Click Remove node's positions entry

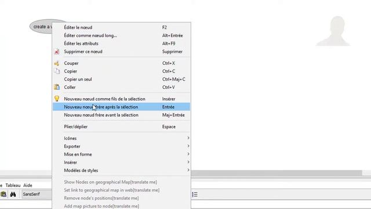point(121,199)
